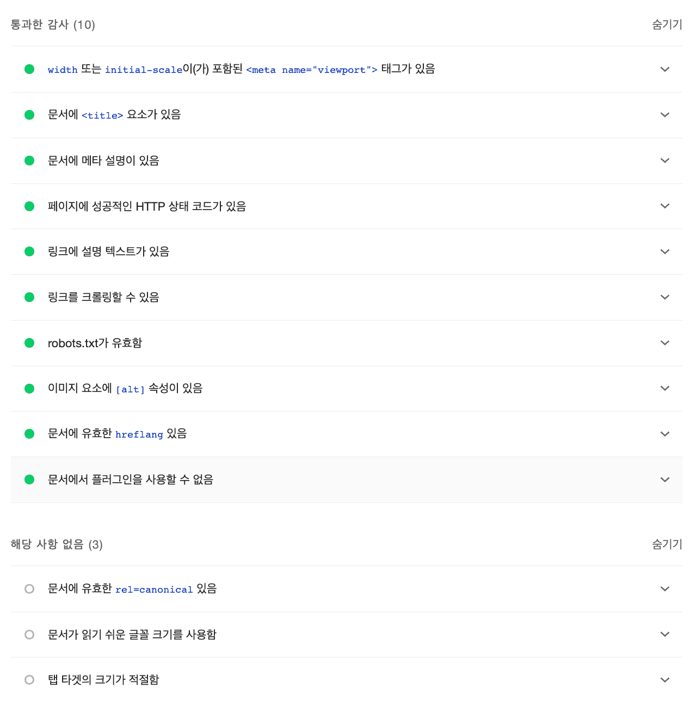This screenshot has width=690, height=701.
Task: Expand the 문서에 메타 설명이 있음 chevron
Action: [664, 161]
